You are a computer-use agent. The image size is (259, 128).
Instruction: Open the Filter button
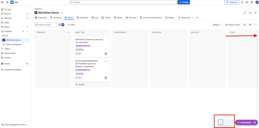[71, 25]
